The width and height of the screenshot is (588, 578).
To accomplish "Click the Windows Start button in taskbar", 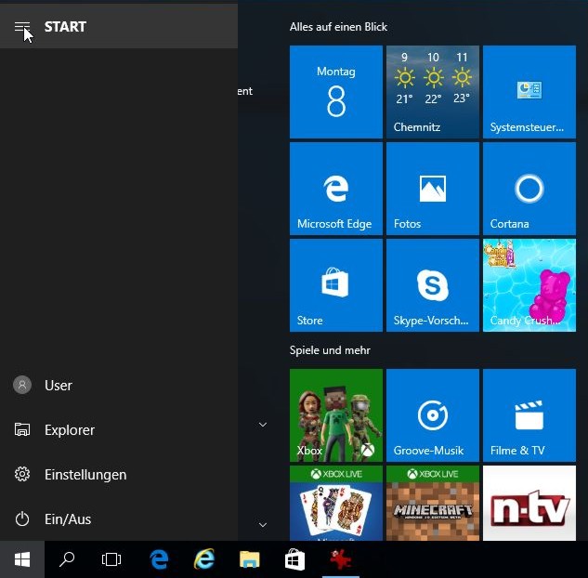I will 22,559.
